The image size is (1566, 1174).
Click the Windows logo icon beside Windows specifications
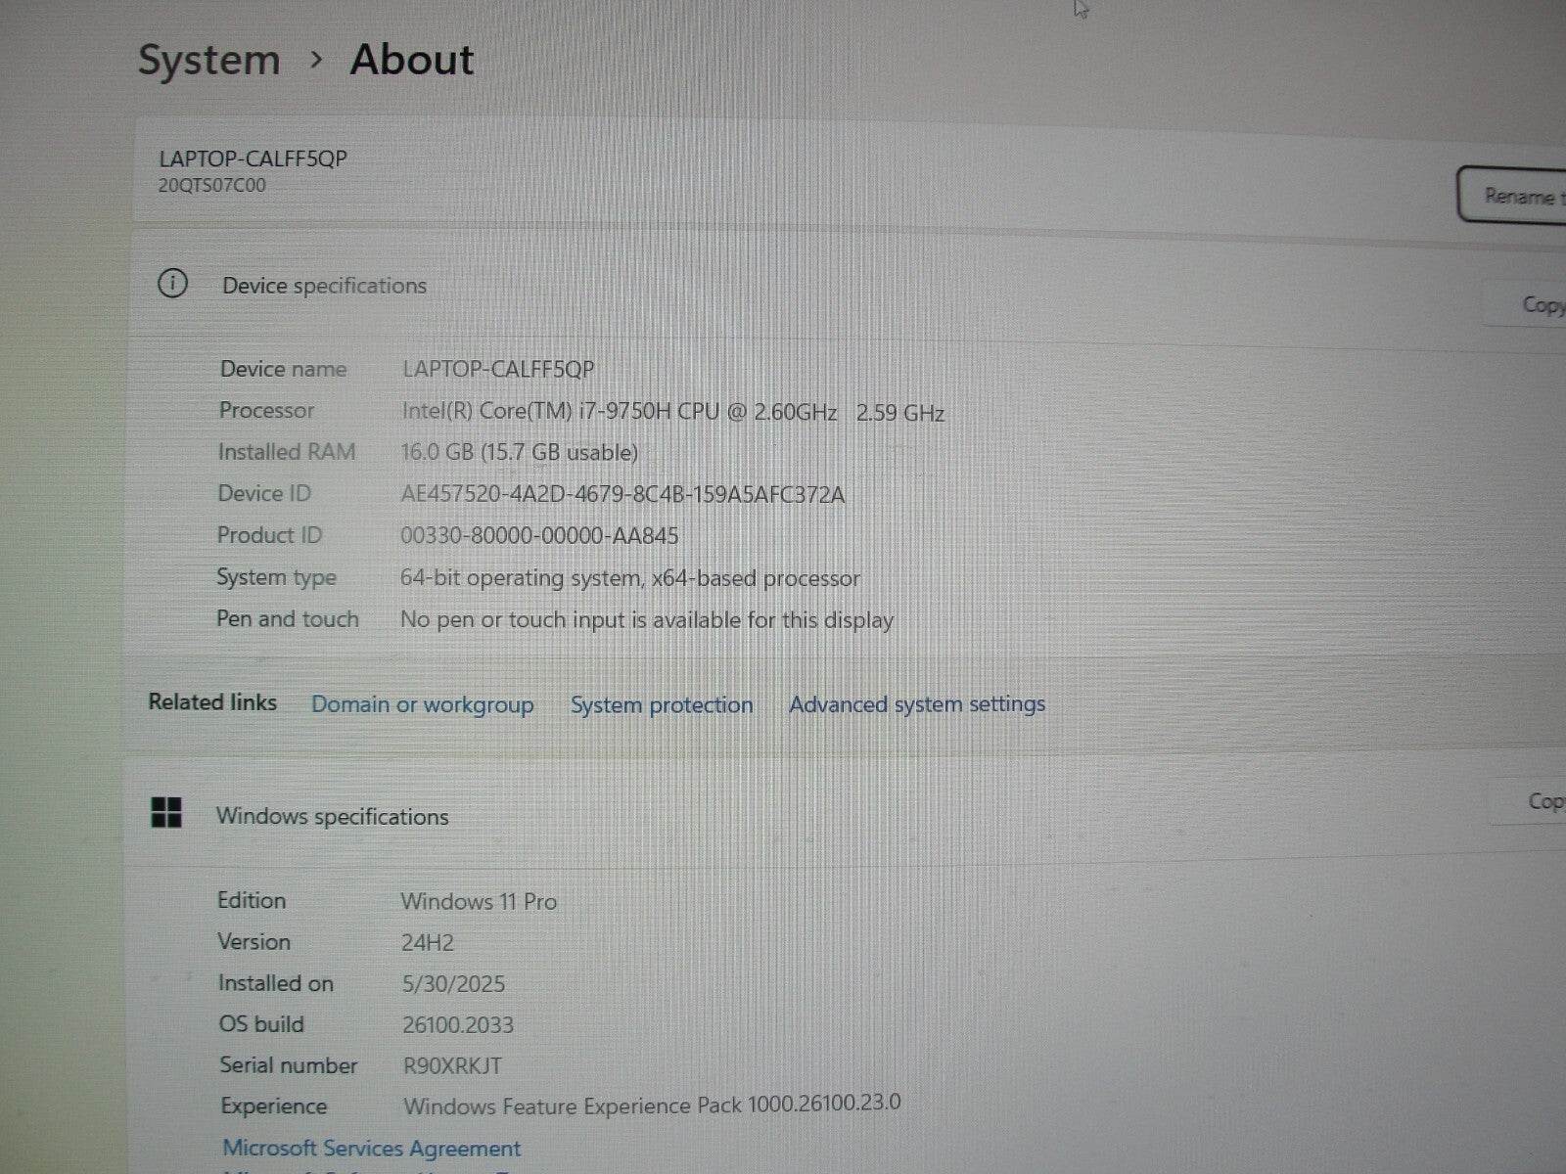tap(168, 811)
